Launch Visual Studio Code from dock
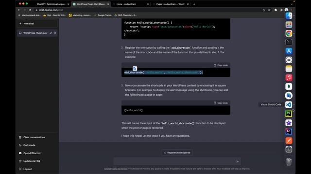The image size is (311, 174). click(289, 104)
